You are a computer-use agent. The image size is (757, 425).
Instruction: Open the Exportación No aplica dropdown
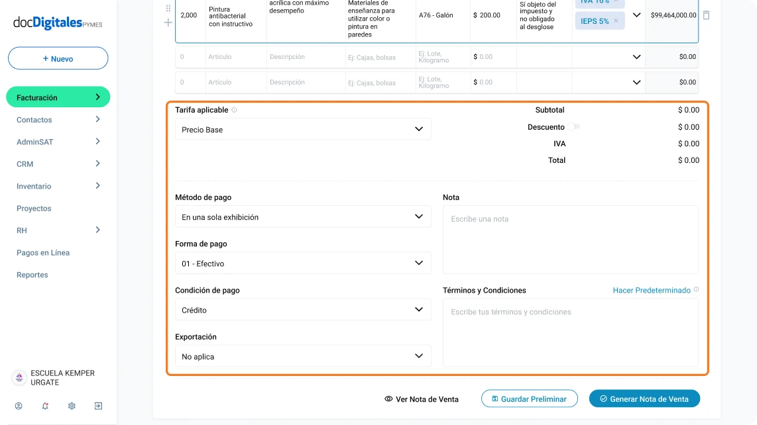click(303, 356)
